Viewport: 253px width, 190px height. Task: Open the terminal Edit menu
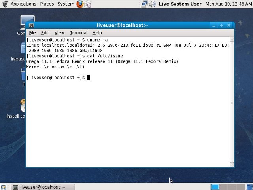(45, 33)
